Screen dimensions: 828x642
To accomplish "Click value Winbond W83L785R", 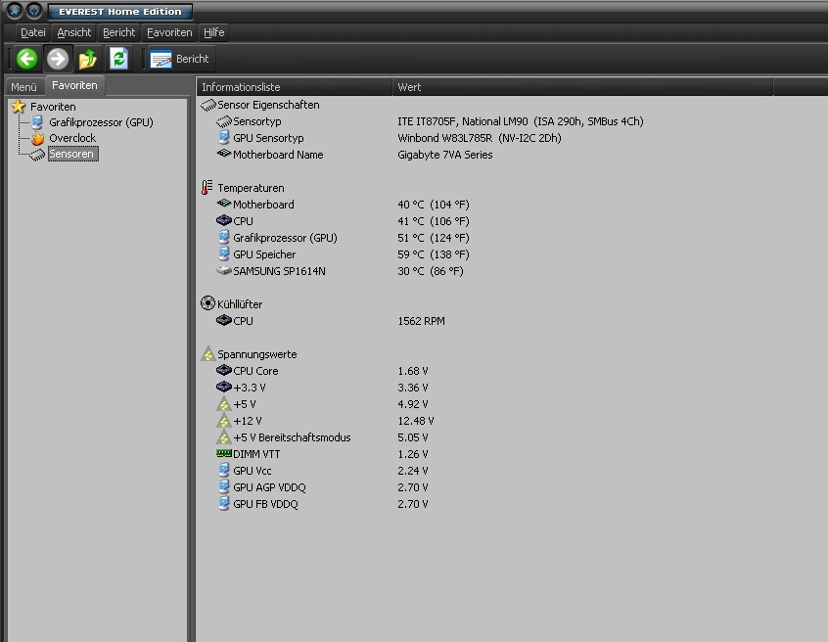I will 479,138.
